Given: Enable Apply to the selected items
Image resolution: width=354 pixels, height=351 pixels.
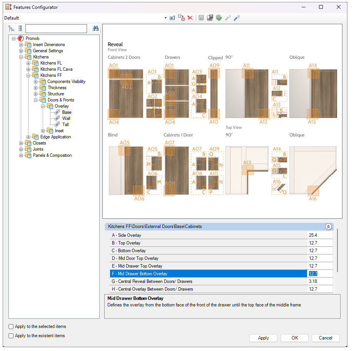Looking at the screenshot, I should click(12, 326).
